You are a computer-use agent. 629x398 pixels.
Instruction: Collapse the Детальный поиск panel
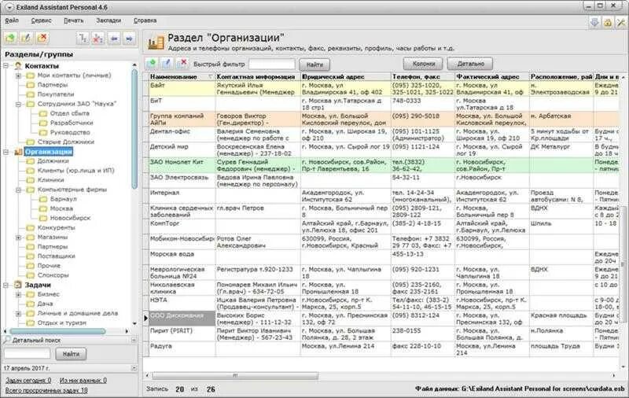(134, 341)
